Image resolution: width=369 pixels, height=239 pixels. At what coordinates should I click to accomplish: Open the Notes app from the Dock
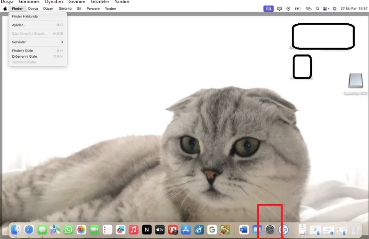[x=107, y=230]
